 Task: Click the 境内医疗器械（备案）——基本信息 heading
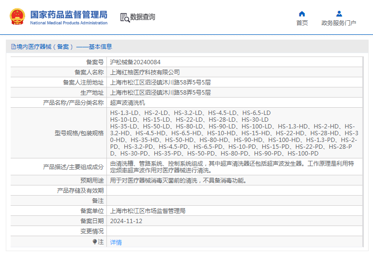pos(64,47)
